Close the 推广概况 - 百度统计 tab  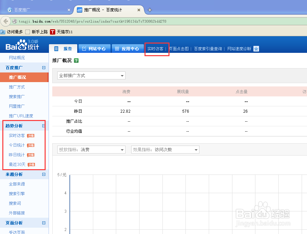click(x=139, y=10)
